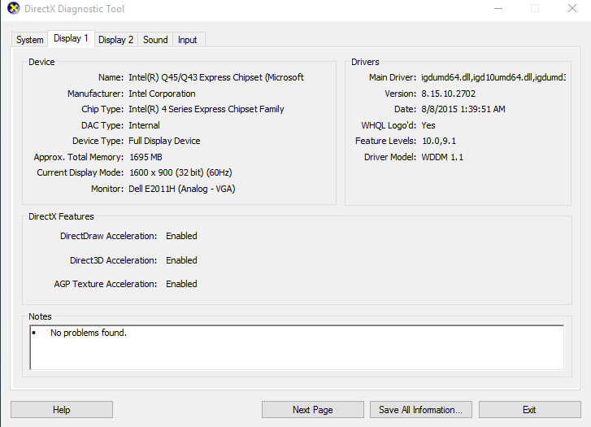Click the 'Notes' group heading
This screenshot has width=591, height=427.
coord(40,316)
